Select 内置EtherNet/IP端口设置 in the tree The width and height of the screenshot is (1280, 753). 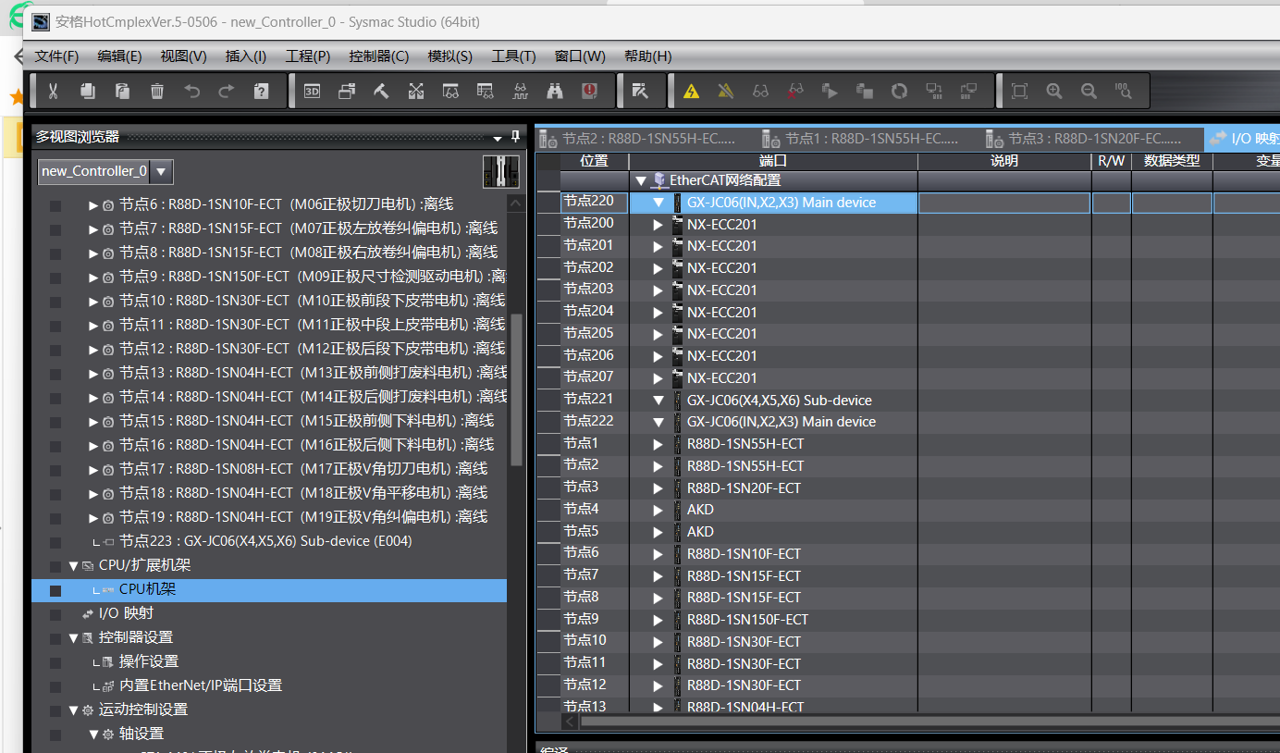tap(200, 685)
